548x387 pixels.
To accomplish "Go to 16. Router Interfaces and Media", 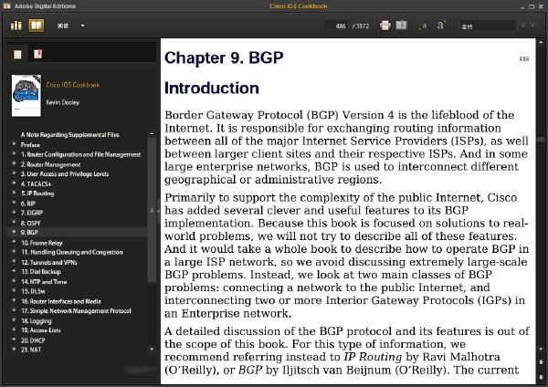I will 61,301.
